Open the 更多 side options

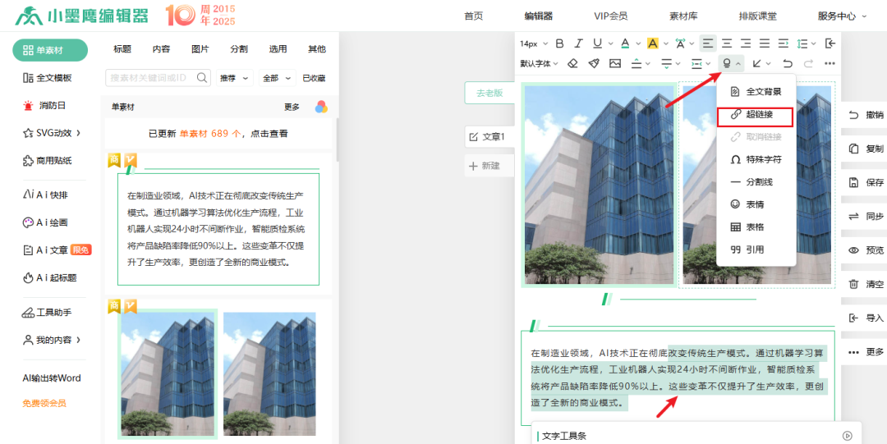tap(866, 352)
